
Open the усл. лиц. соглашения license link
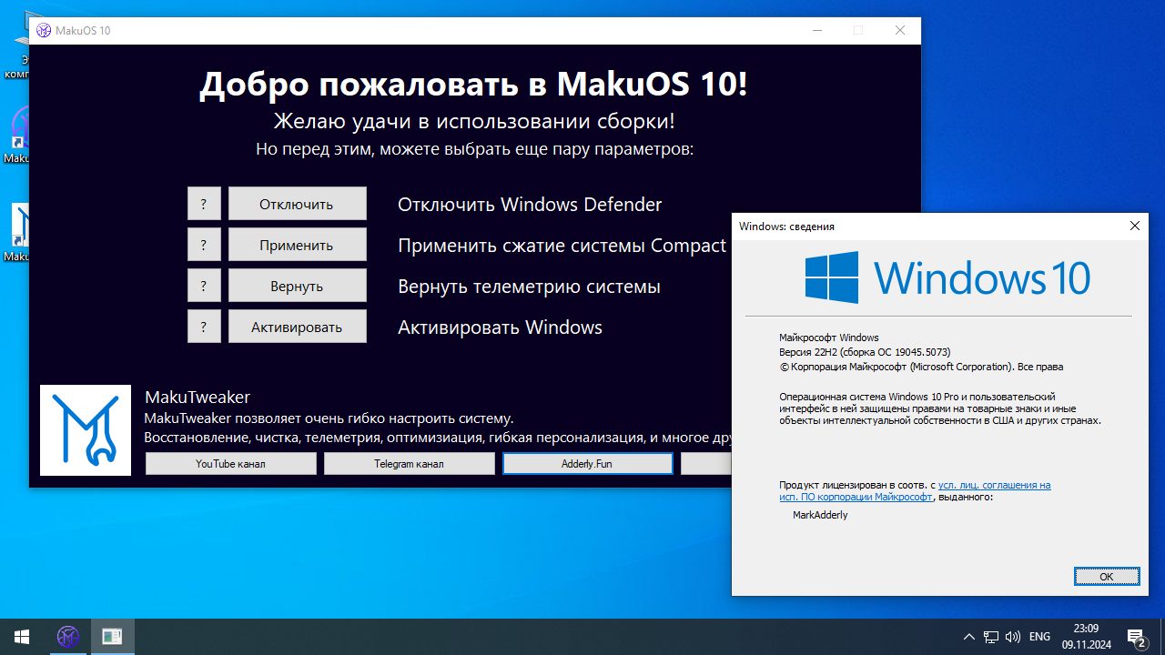(x=994, y=485)
